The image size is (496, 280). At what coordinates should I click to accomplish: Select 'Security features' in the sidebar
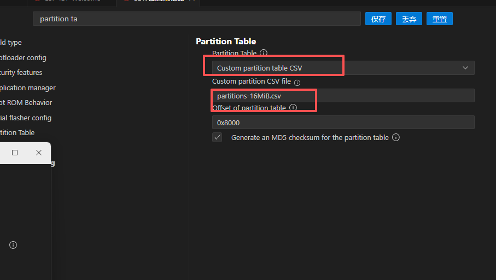(21, 72)
